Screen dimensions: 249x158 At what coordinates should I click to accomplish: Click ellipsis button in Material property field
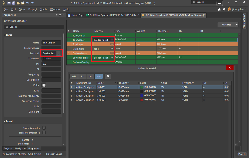[x=58, y=53]
